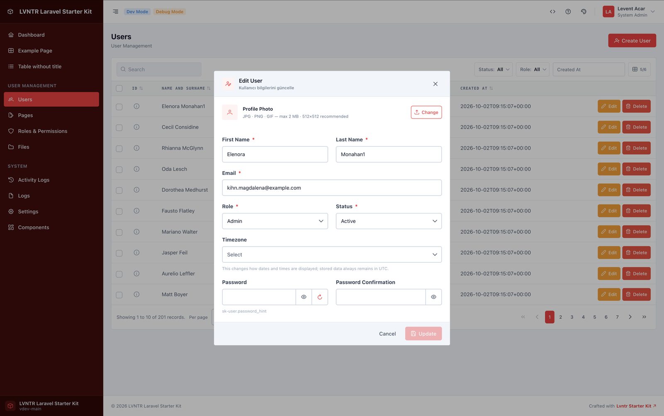Click the Update button in dialog

(423, 334)
